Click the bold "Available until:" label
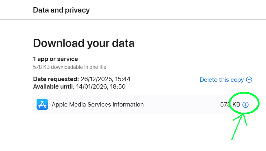This screenshot has height=151, width=266. click(54, 86)
